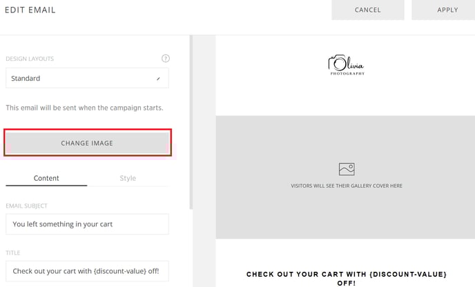This screenshot has height=287, width=475.
Task: Click into the Title text field
Action: point(87,271)
